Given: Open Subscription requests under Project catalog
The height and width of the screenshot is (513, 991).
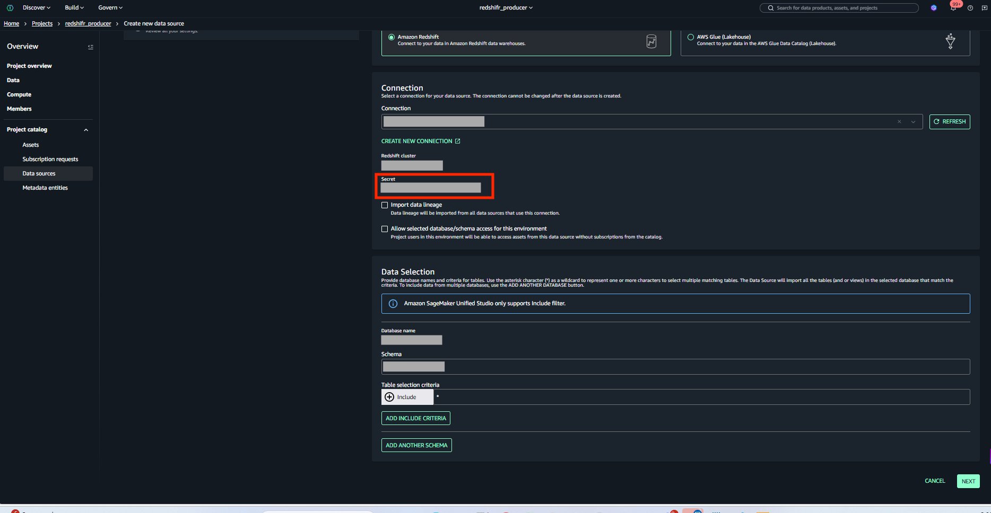Looking at the screenshot, I should (50, 160).
